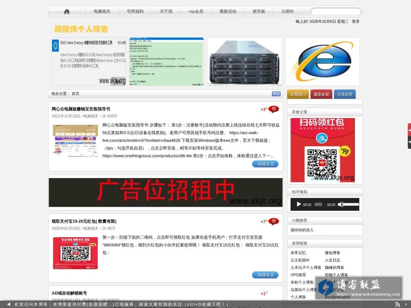This screenshot has width=411, height=308.
Task: Read full 支付宝红包 post via 阅读全文
Action: point(265,275)
